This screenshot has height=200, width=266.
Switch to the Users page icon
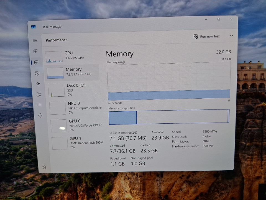[39, 94]
